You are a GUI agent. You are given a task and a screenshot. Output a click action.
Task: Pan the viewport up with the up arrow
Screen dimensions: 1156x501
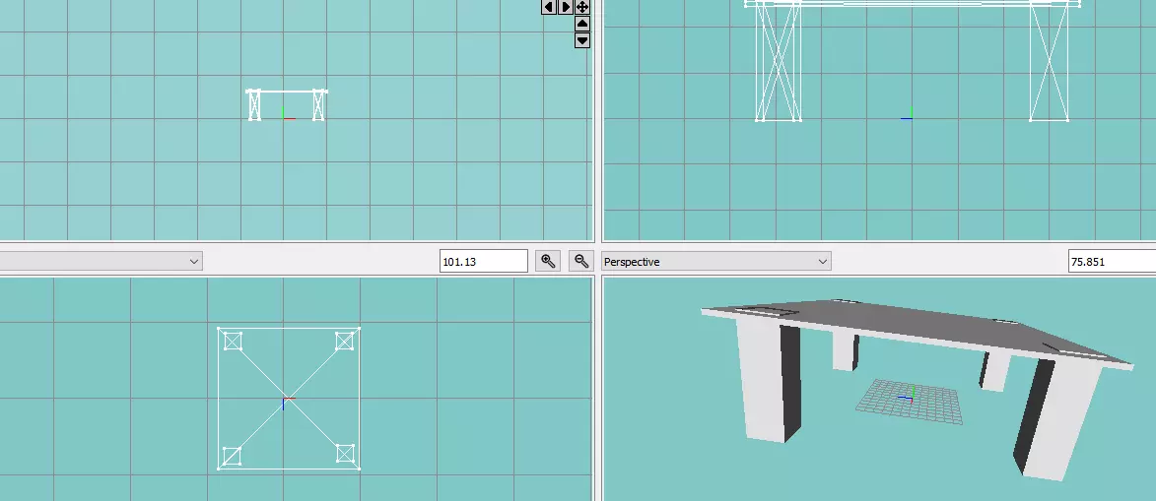tap(582, 24)
